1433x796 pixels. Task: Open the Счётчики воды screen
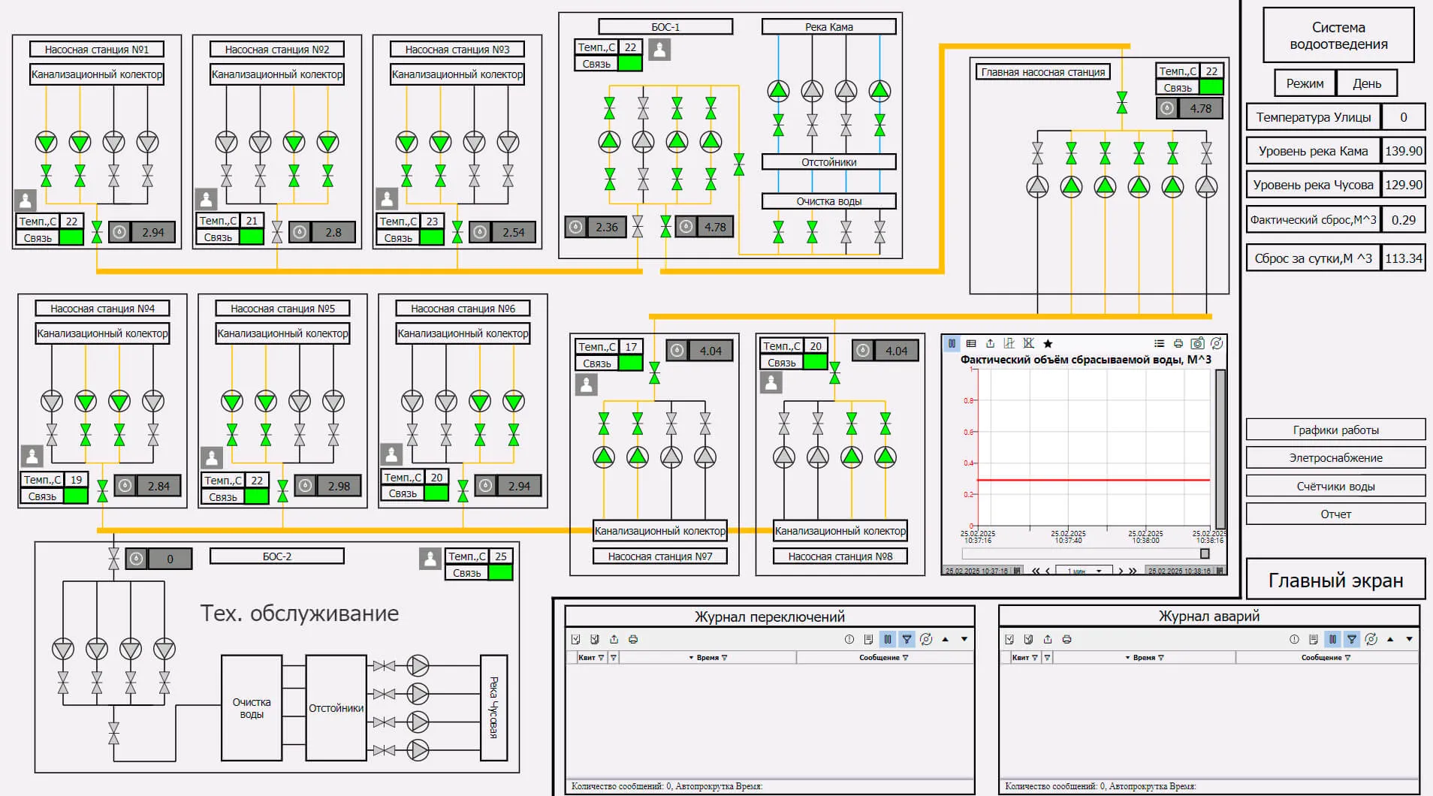pos(1335,487)
